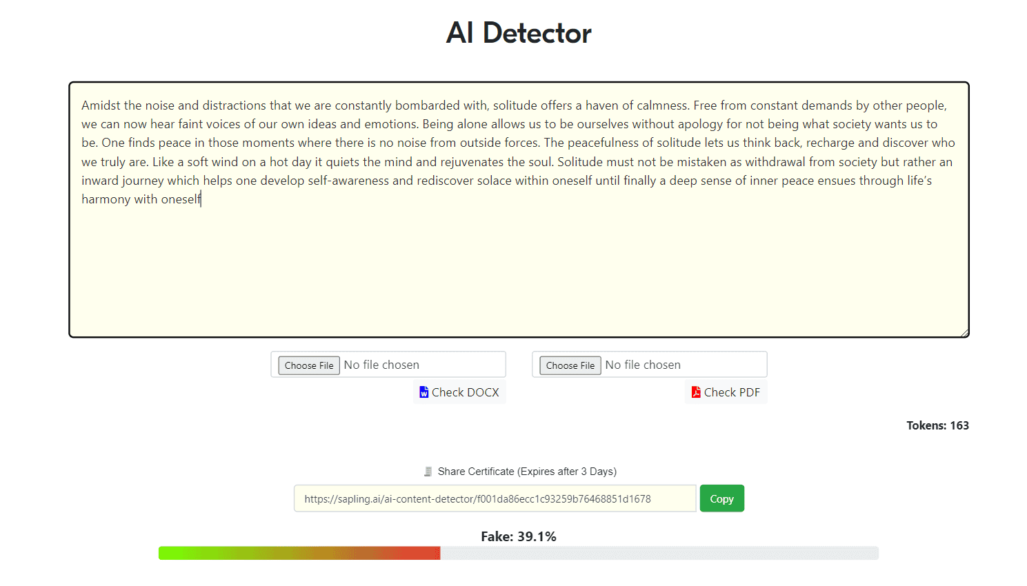
Task: Click the certificate icon before Share Certificate
Action: pos(428,472)
